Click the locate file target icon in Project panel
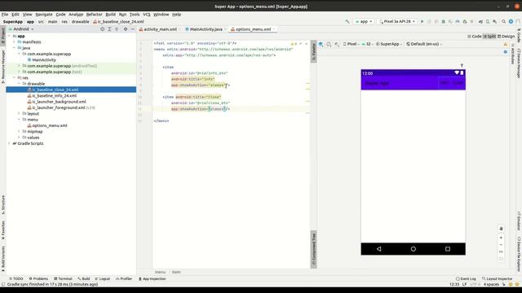This screenshot has width=522, height=293. (102, 29)
